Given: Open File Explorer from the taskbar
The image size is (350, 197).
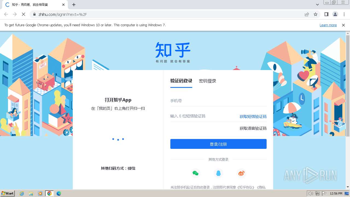Looking at the screenshot, I should click(x=31, y=193).
